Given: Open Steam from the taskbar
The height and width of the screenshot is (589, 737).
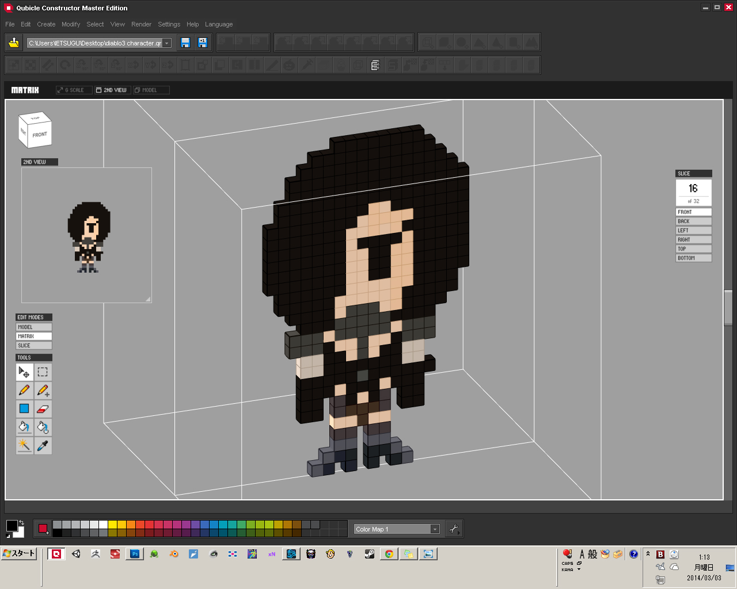Looking at the screenshot, I should click(370, 554).
